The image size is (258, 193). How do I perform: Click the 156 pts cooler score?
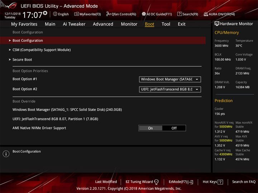coord(220,114)
